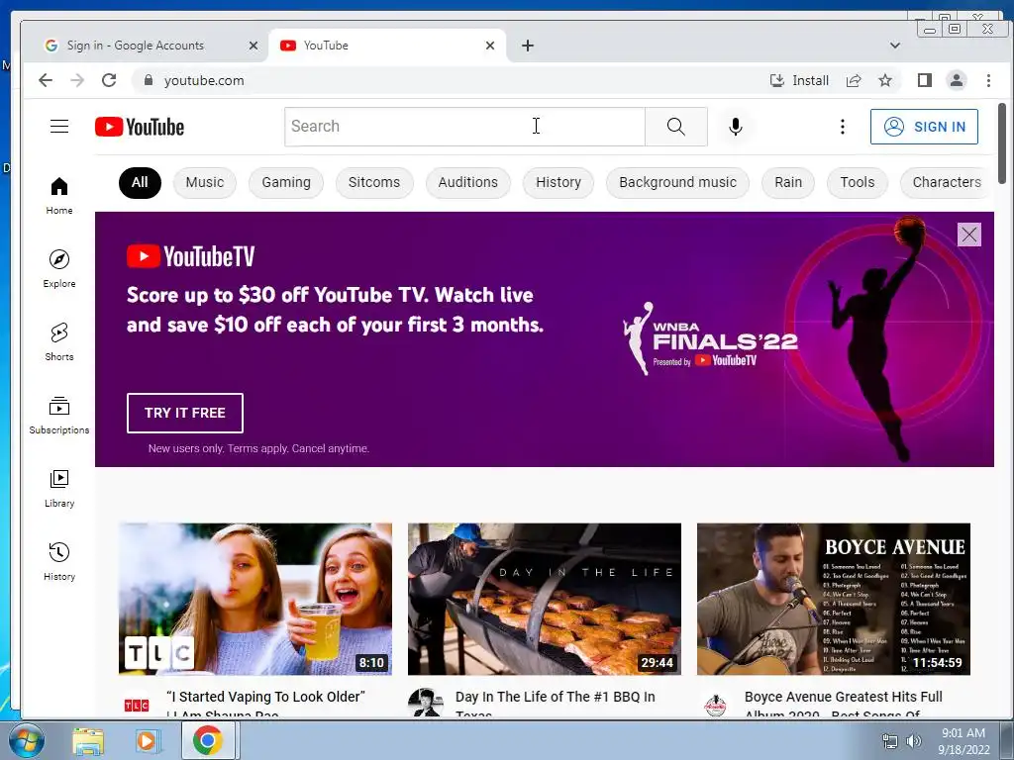Select the Background music chip

point(677,182)
